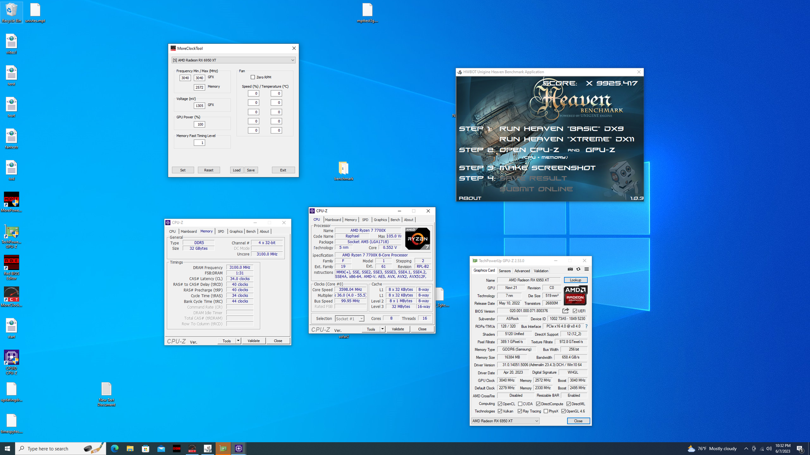Click the Set button in MoreClockTool
Viewport: 810px width, 455px height.
pos(183,170)
